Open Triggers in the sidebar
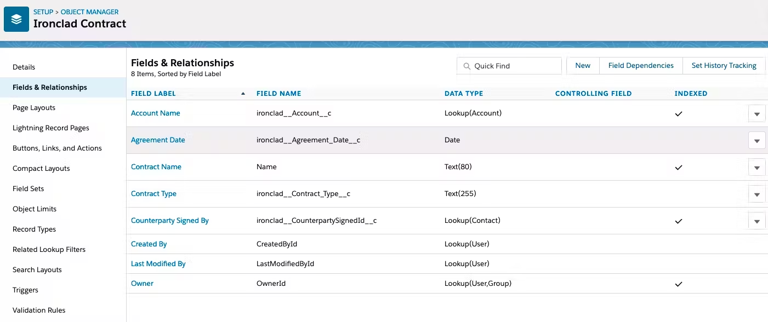The height and width of the screenshot is (322, 768). click(25, 290)
